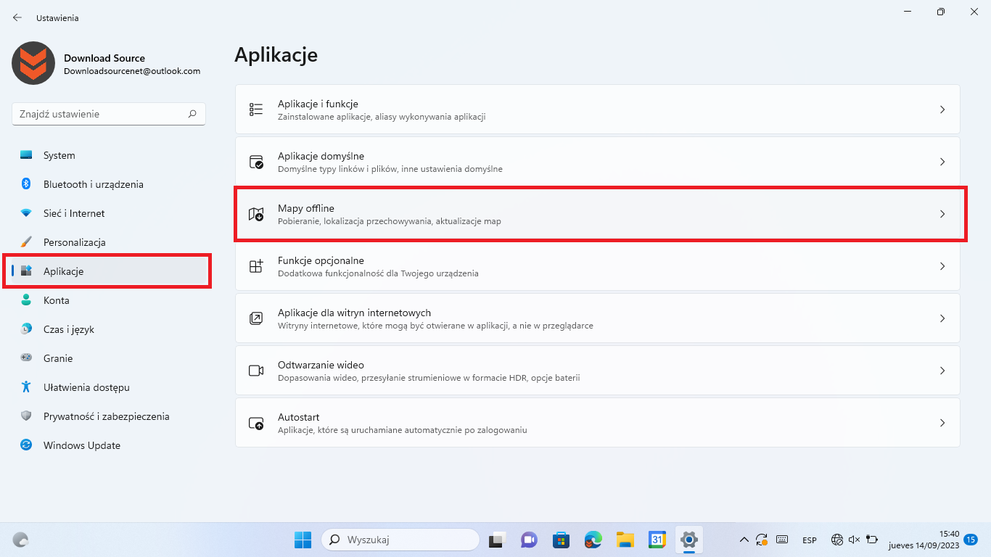Expand the Odtwarzanie wideo chevron

942,371
